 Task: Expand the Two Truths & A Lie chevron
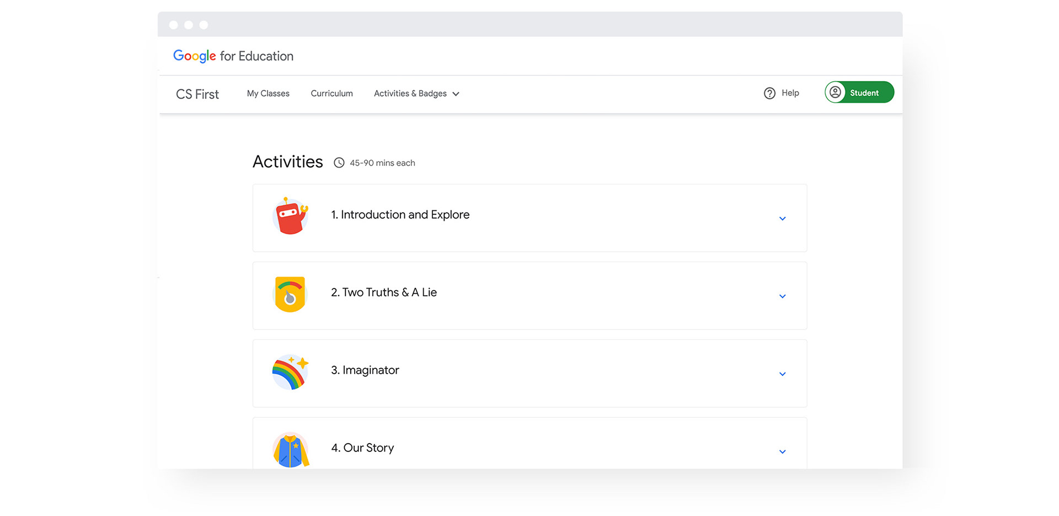tap(782, 296)
